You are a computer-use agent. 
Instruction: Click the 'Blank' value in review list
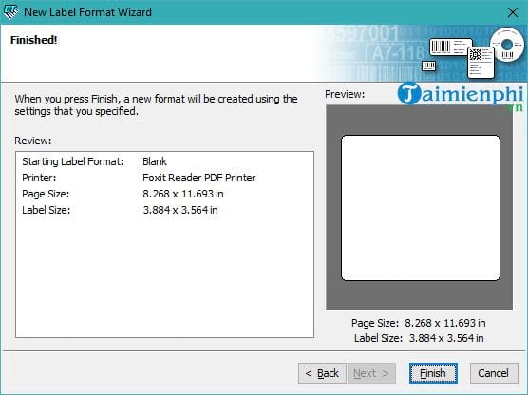click(155, 161)
